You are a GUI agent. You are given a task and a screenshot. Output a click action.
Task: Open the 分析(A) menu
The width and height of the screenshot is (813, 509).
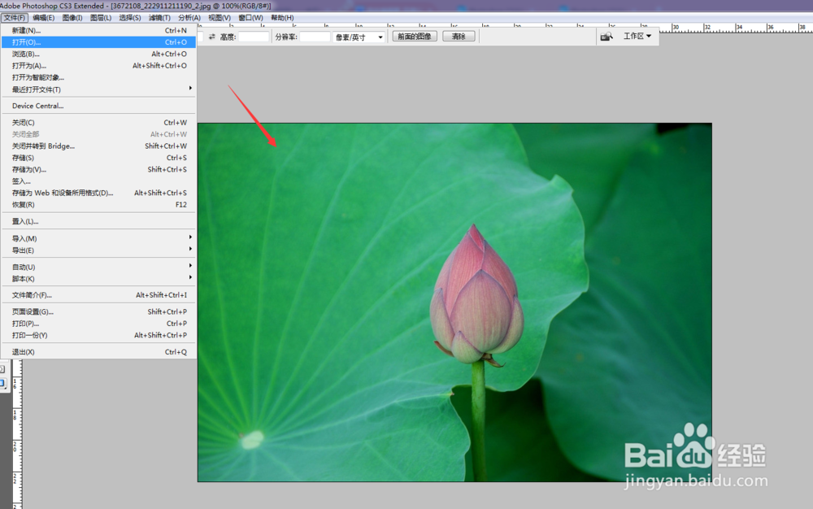[189, 18]
